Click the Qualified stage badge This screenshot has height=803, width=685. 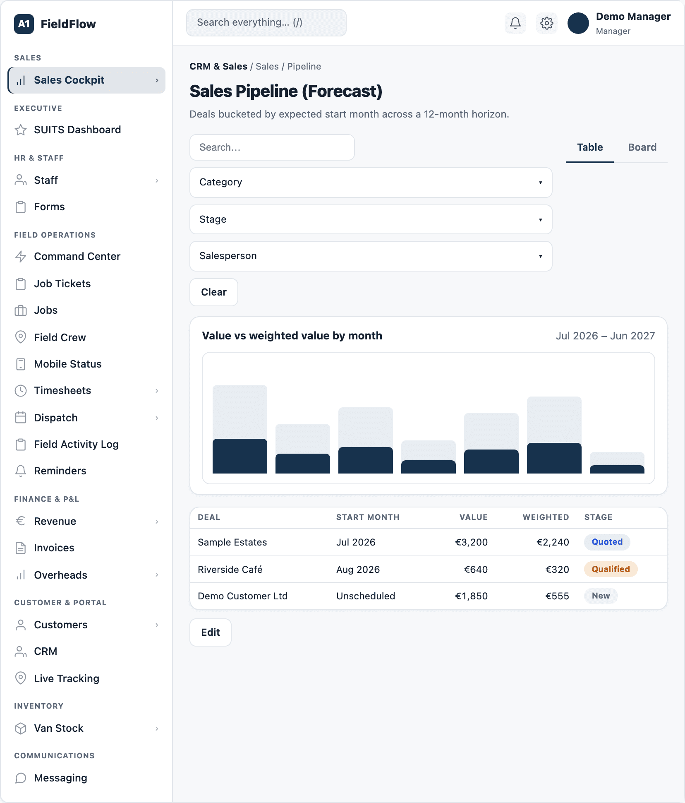611,570
